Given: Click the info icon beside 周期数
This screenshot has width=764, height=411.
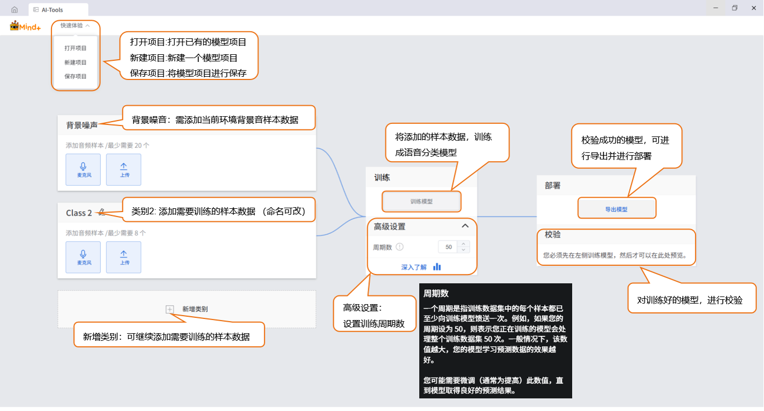Looking at the screenshot, I should pyautogui.click(x=400, y=247).
